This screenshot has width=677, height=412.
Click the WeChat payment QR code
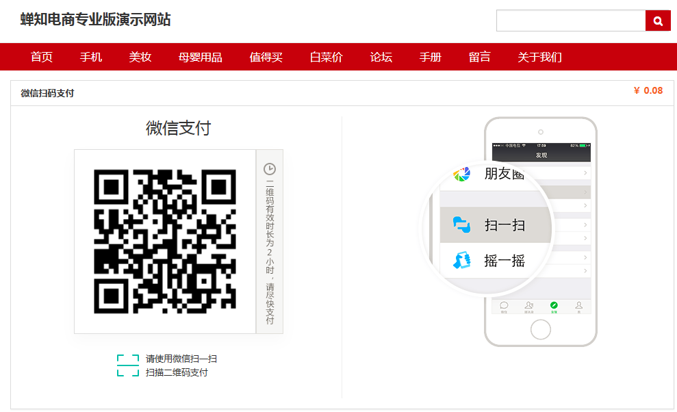tap(165, 242)
